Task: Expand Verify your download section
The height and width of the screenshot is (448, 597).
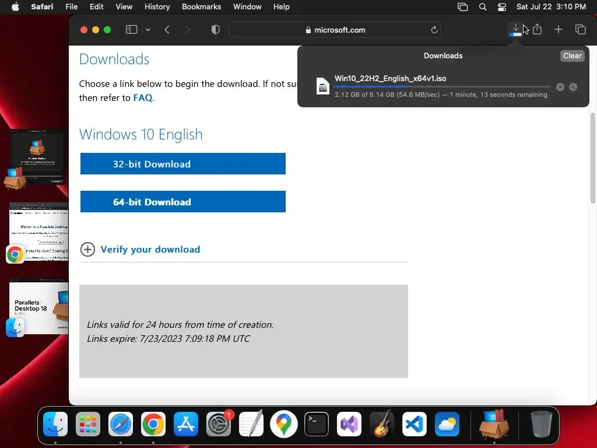Action: click(x=140, y=250)
